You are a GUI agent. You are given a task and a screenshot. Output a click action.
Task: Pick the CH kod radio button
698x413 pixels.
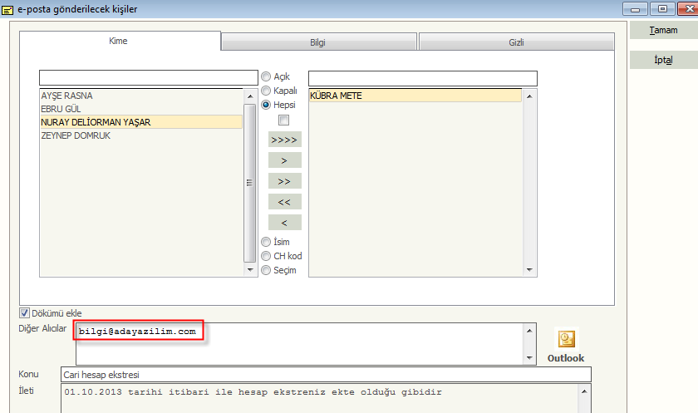coord(267,256)
